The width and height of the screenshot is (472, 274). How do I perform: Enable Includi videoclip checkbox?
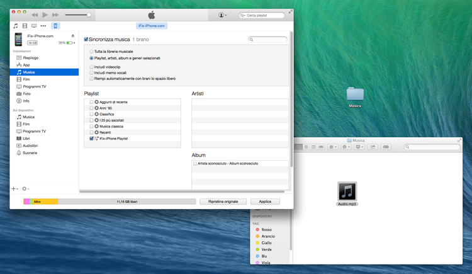tap(92, 66)
